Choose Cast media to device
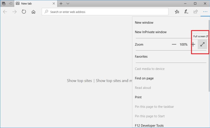The width and height of the screenshot is (210, 128). pyautogui.click(x=150, y=69)
